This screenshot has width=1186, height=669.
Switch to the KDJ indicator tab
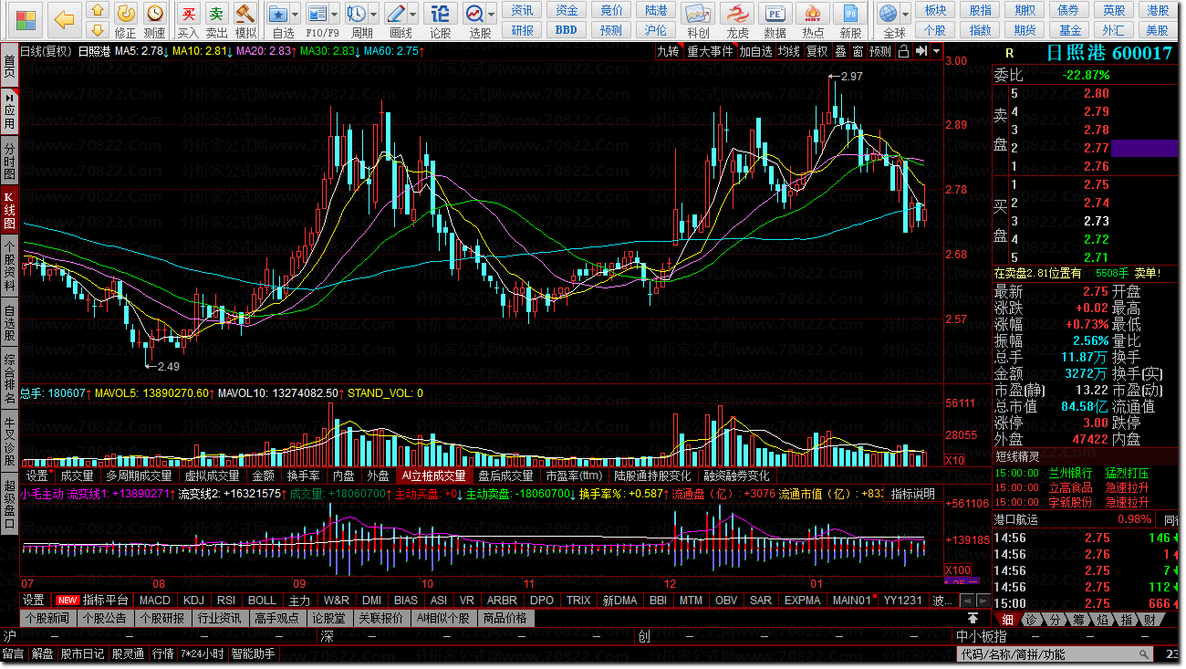click(x=193, y=601)
